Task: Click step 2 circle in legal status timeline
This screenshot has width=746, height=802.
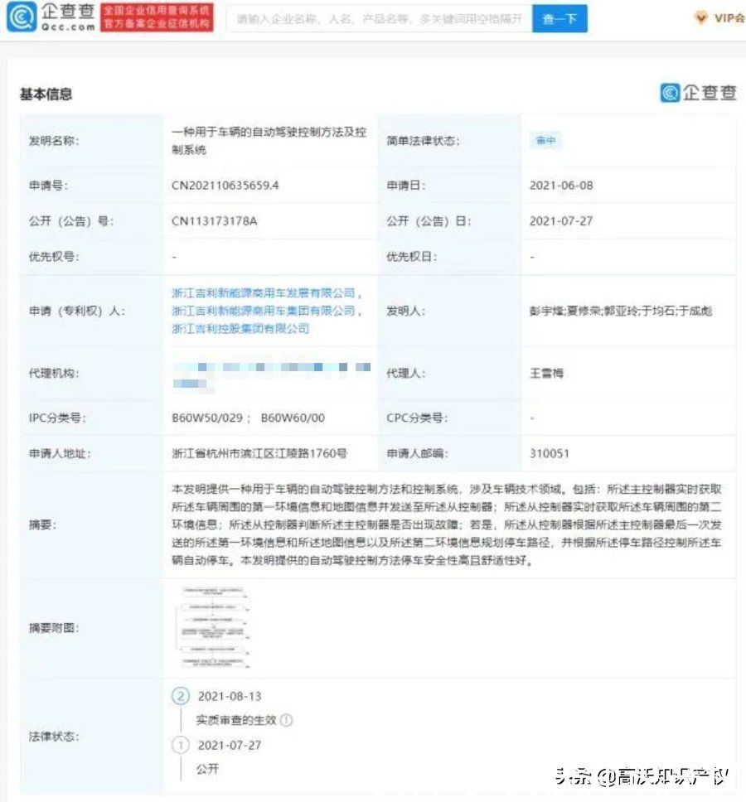Action: (x=181, y=696)
